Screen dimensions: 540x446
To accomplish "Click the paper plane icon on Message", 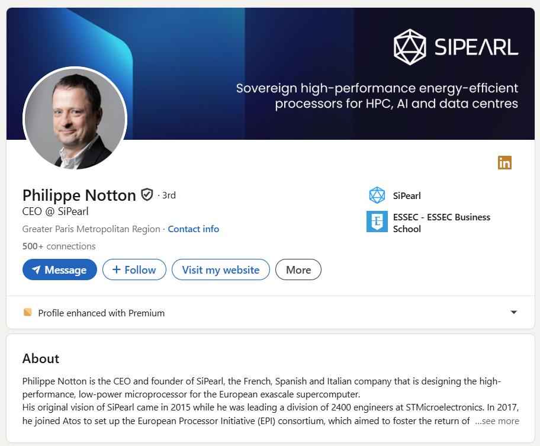I will [x=36, y=270].
